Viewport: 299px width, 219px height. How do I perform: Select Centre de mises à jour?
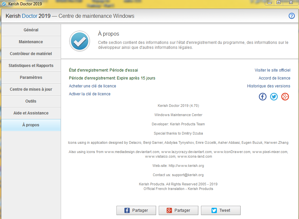click(x=31, y=89)
